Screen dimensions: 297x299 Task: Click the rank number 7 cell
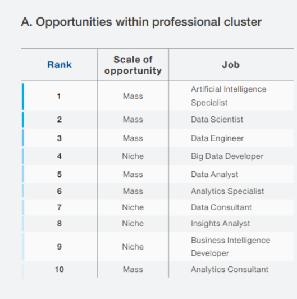coord(60,207)
